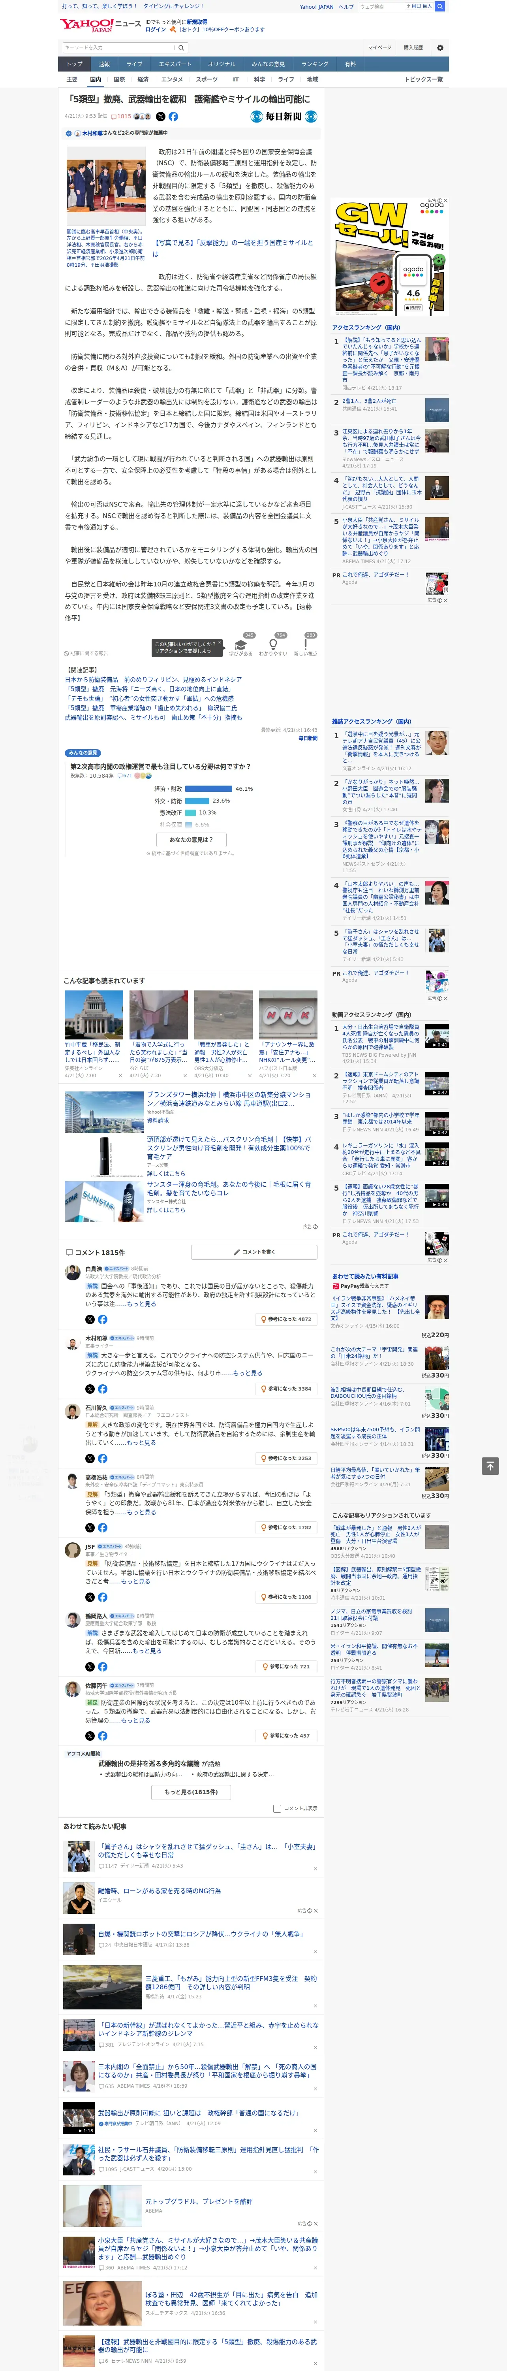Viewport: 507px width, 2371px height.
Task: Expand 石川智久's comment with もっと見る
Action: [x=142, y=1443]
